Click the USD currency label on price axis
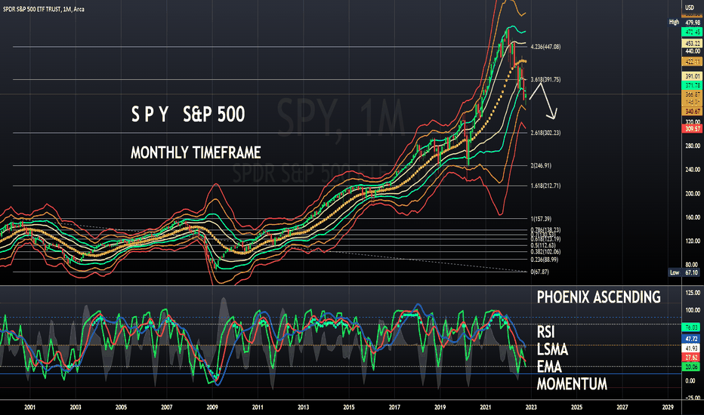Image resolution: width=704 pixels, height=415 pixels. coord(689,8)
